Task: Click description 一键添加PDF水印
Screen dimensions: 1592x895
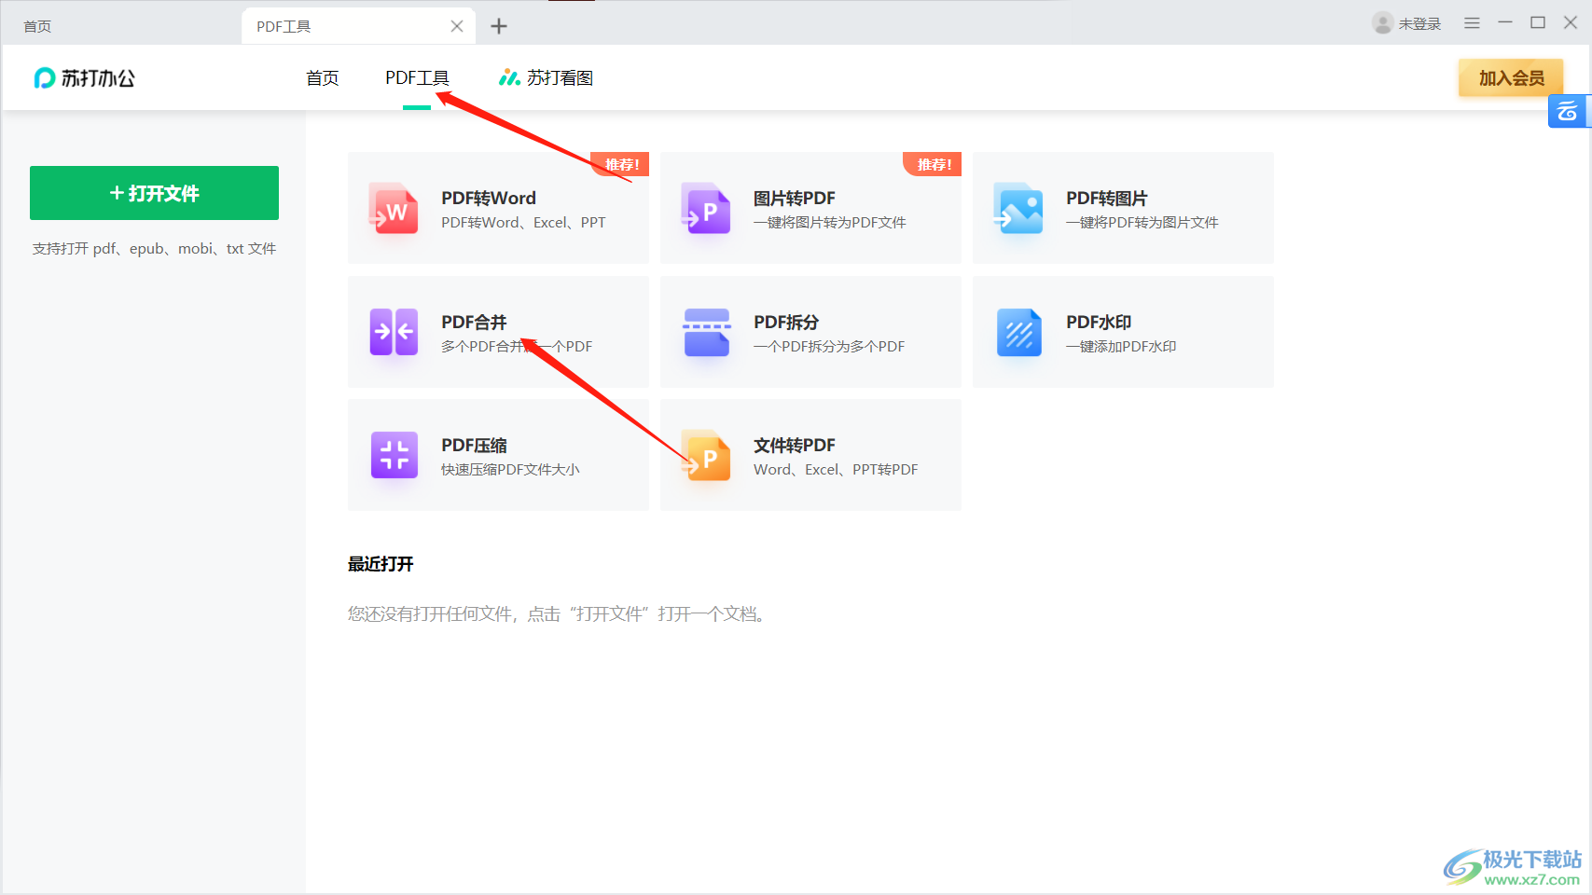Action: tap(1121, 347)
